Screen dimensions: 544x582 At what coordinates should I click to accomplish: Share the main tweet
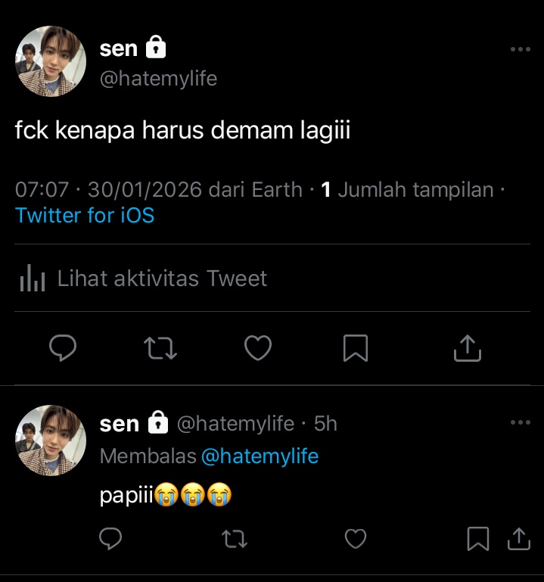[467, 348]
